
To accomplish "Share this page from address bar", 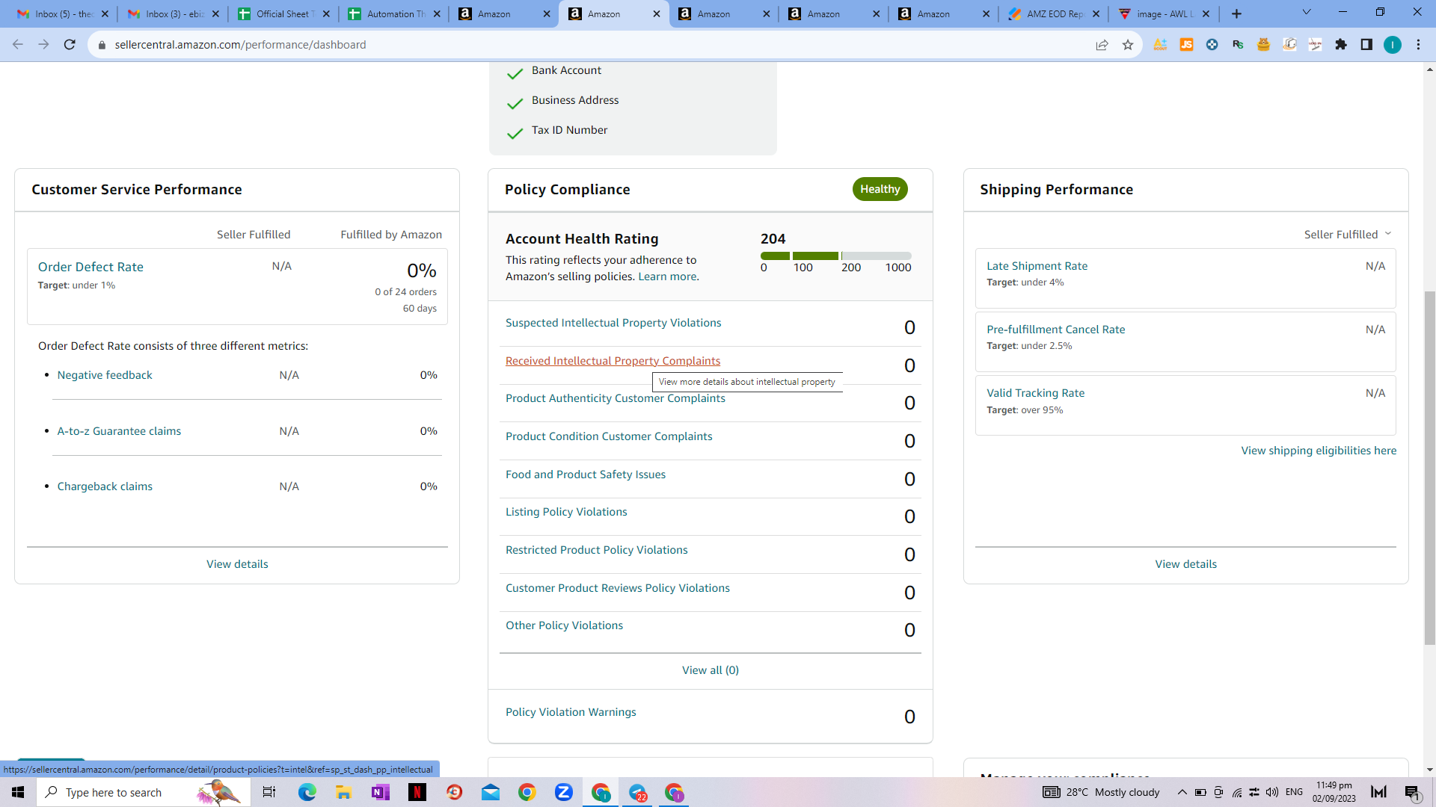I will [1102, 45].
